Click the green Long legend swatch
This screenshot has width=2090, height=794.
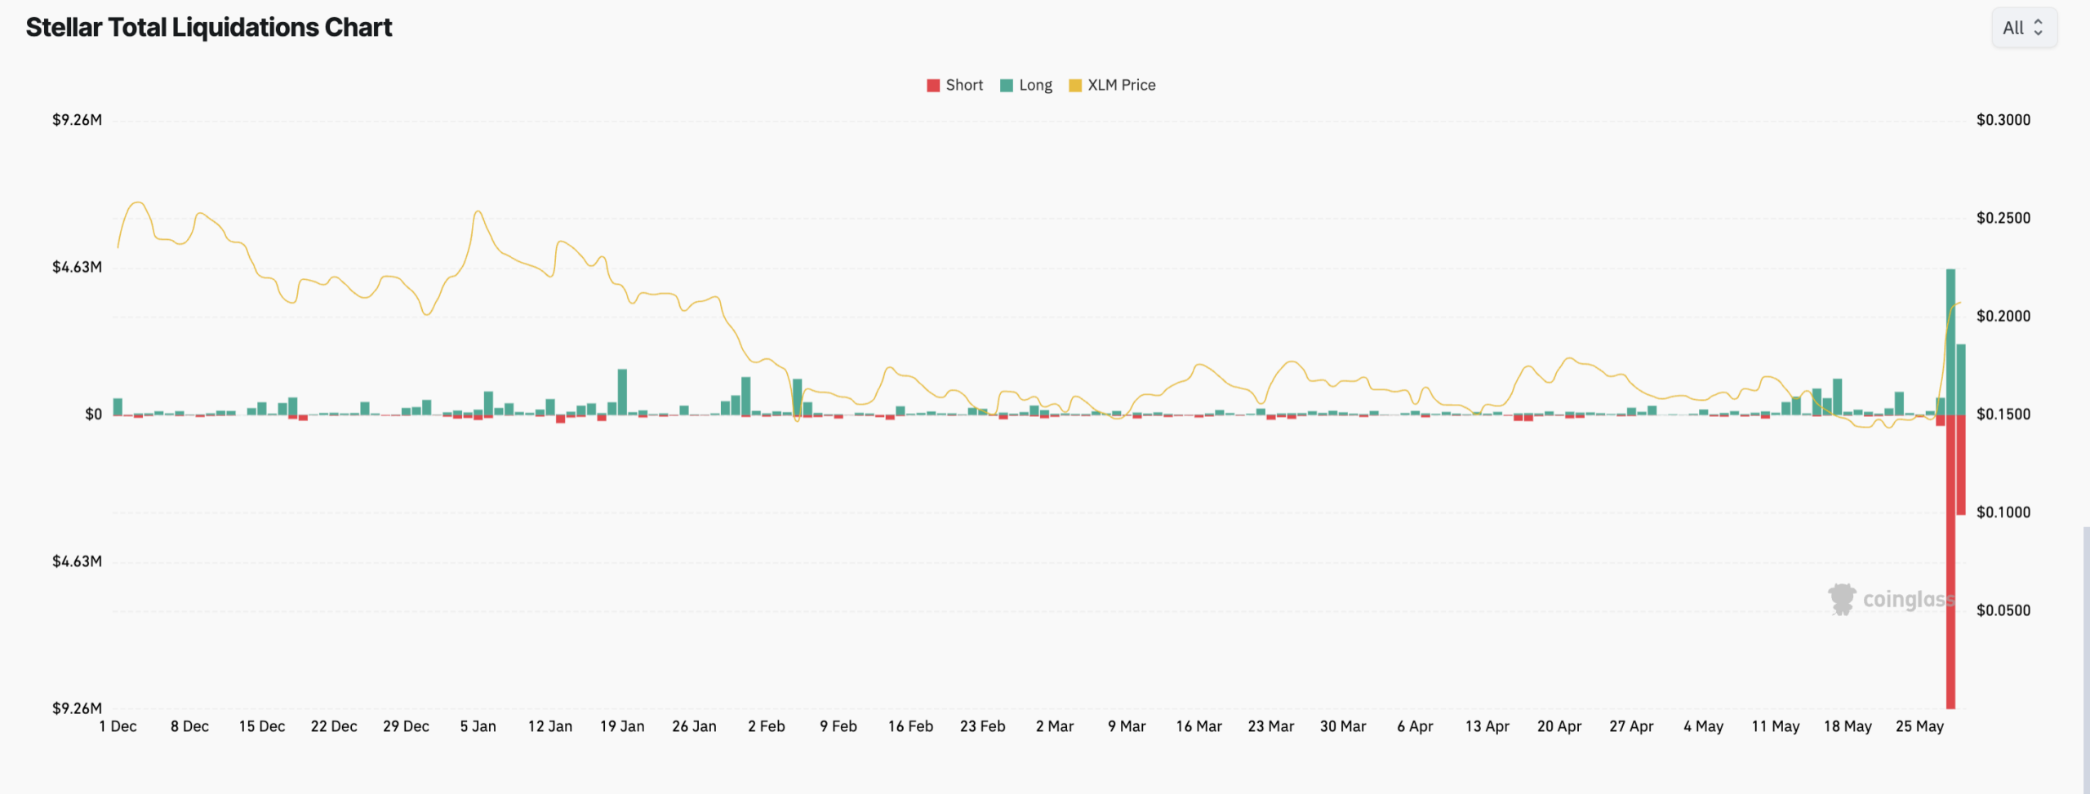[x=1007, y=85]
